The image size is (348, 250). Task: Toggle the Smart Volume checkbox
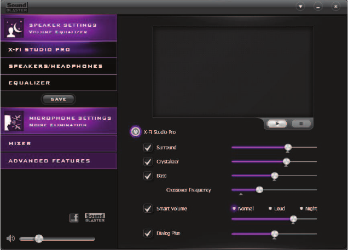point(148,208)
